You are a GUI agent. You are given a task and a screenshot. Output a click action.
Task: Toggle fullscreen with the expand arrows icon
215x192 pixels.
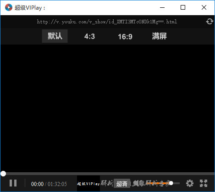point(204,183)
